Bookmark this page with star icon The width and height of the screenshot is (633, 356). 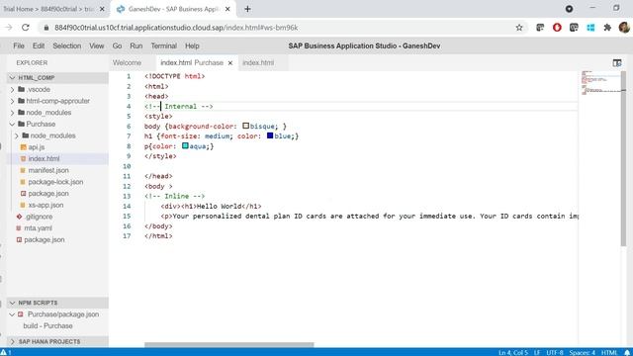point(519,28)
